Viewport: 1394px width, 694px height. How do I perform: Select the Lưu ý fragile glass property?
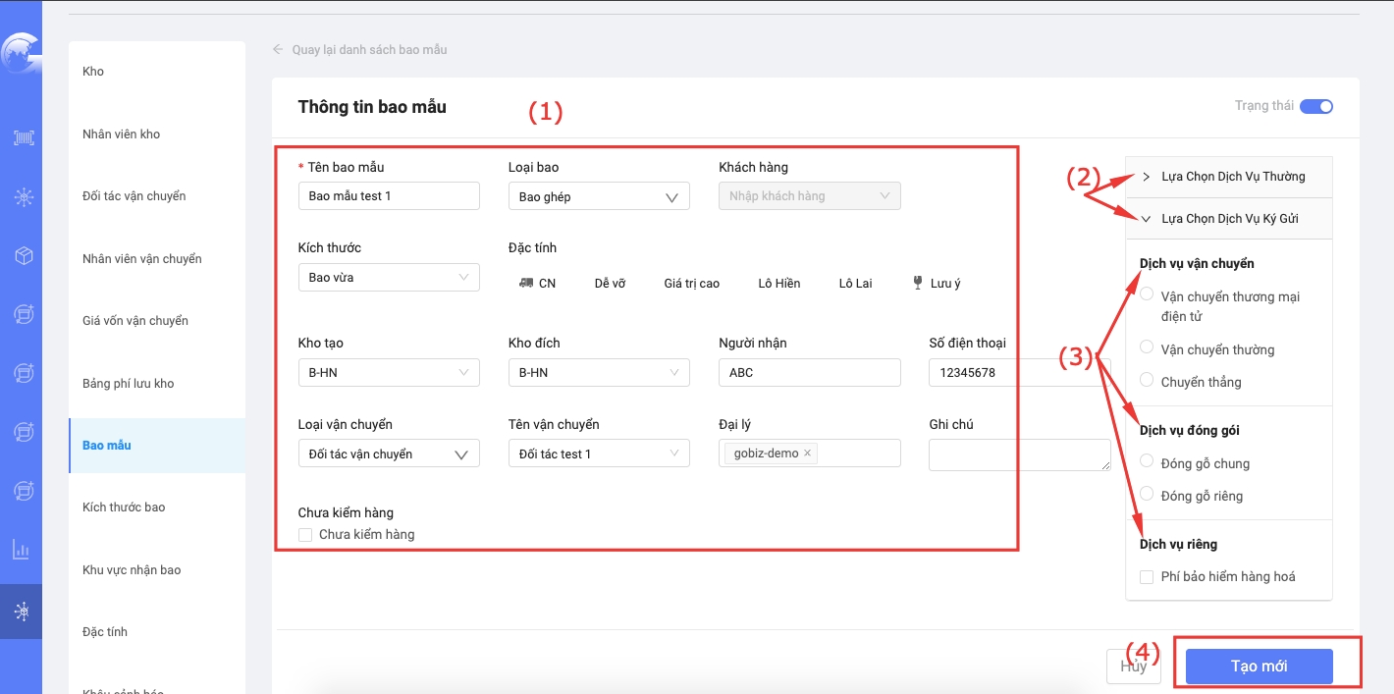pyautogui.click(x=936, y=283)
